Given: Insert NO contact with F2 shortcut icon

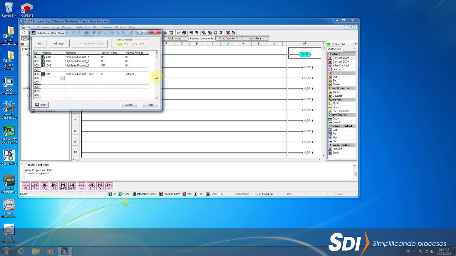Looking at the screenshot, I should click(26, 186).
